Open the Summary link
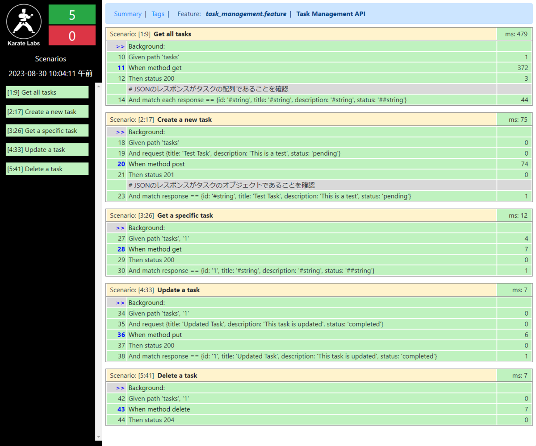The height and width of the screenshot is (446, 536). tap(128, 14)
